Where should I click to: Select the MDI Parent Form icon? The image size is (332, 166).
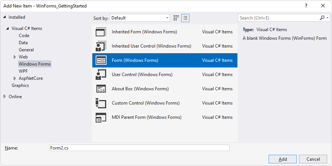tap(101, 117)
